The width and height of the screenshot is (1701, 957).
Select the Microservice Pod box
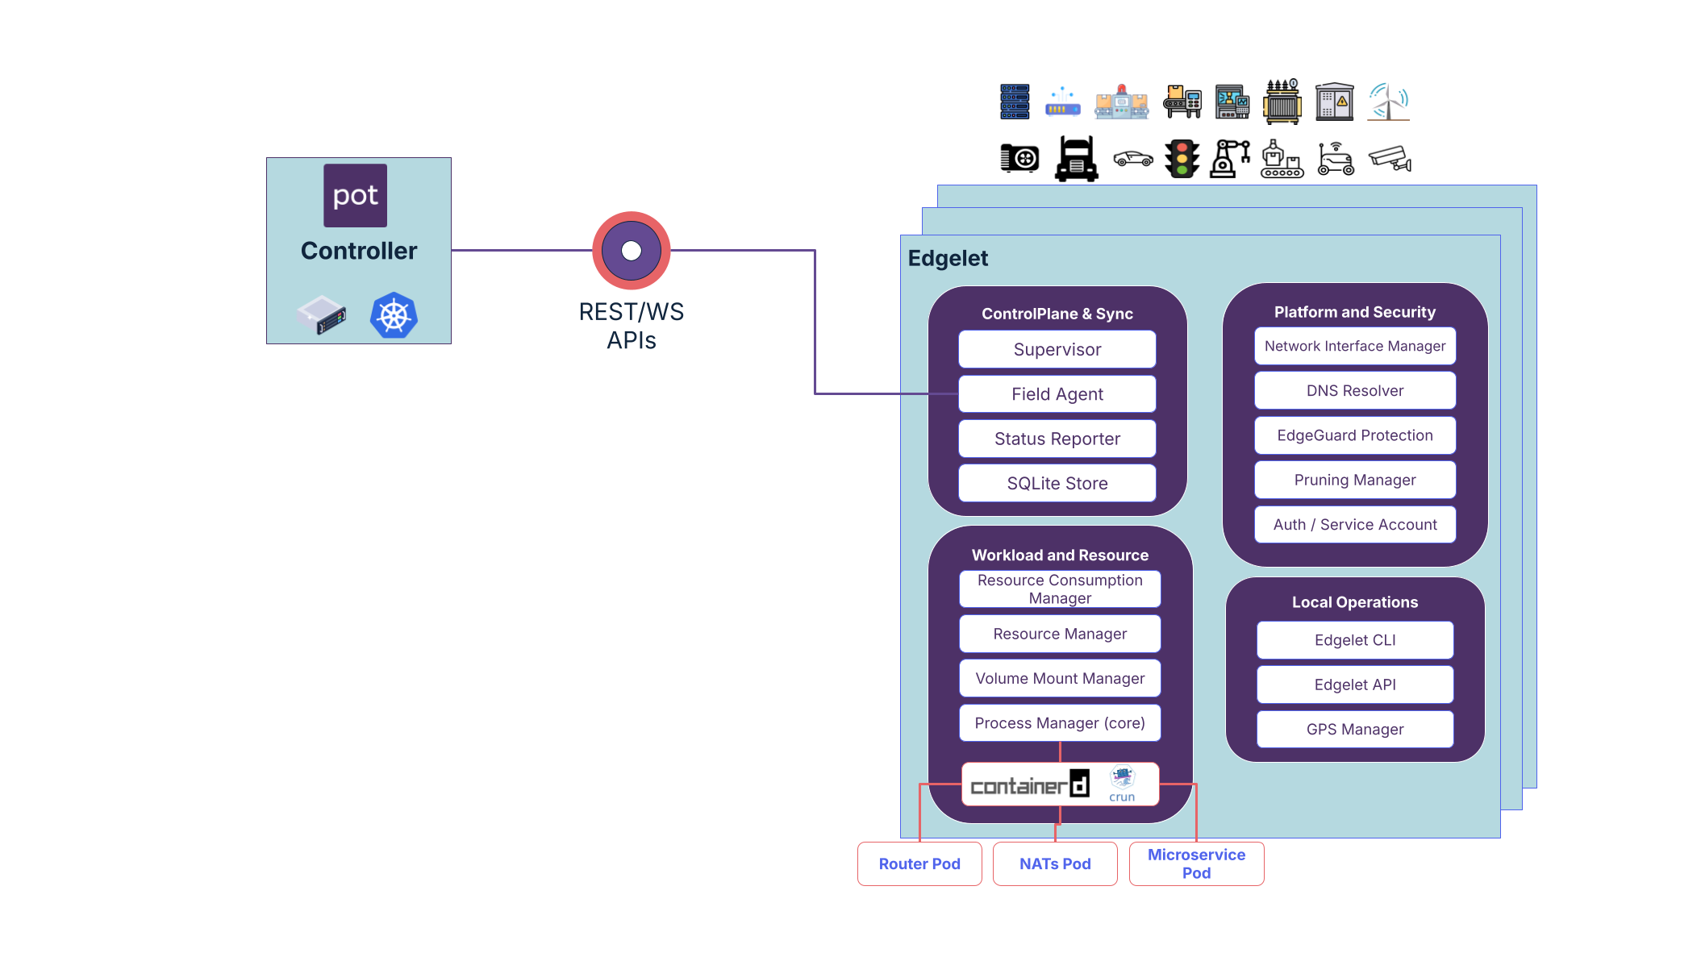(x=1197, y=863)
